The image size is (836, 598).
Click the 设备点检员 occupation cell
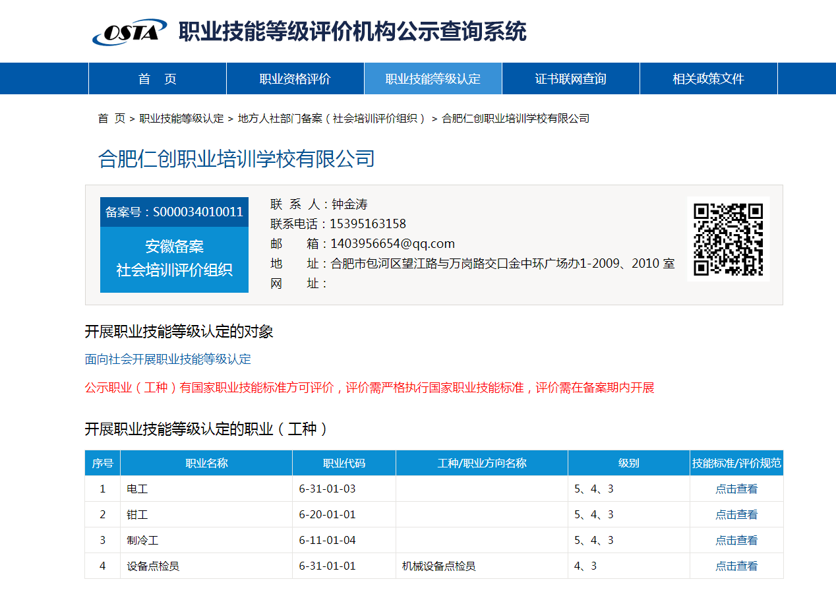206,566
